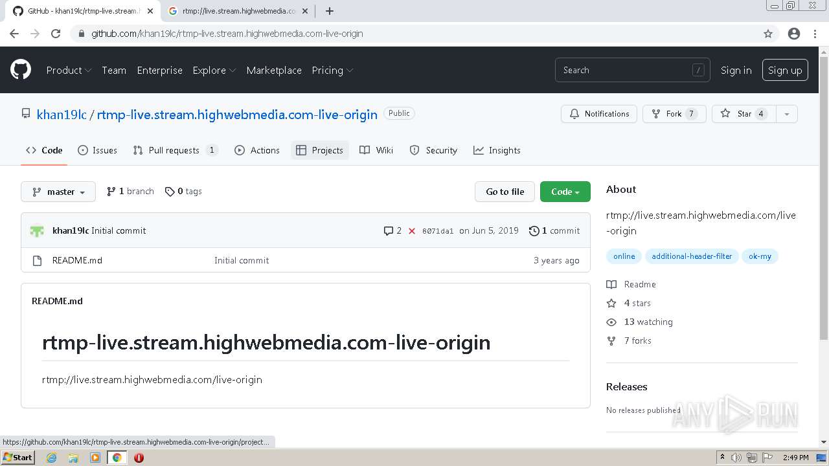Click the README.md file icon
829x466 pixels.
37,260
